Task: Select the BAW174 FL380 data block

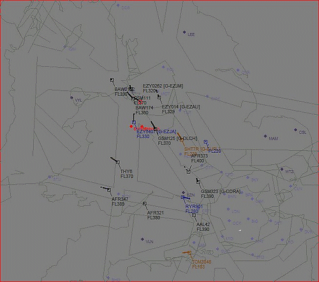Action: coord(144,110)
